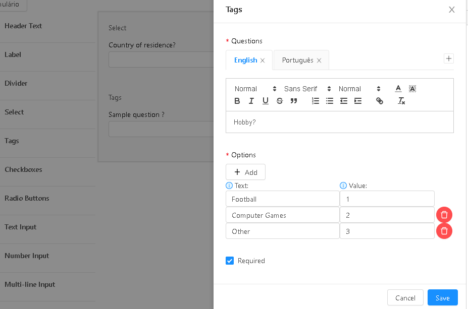
Task: Toggle bold formatting in editor toolbar
Action: [237, 101]
